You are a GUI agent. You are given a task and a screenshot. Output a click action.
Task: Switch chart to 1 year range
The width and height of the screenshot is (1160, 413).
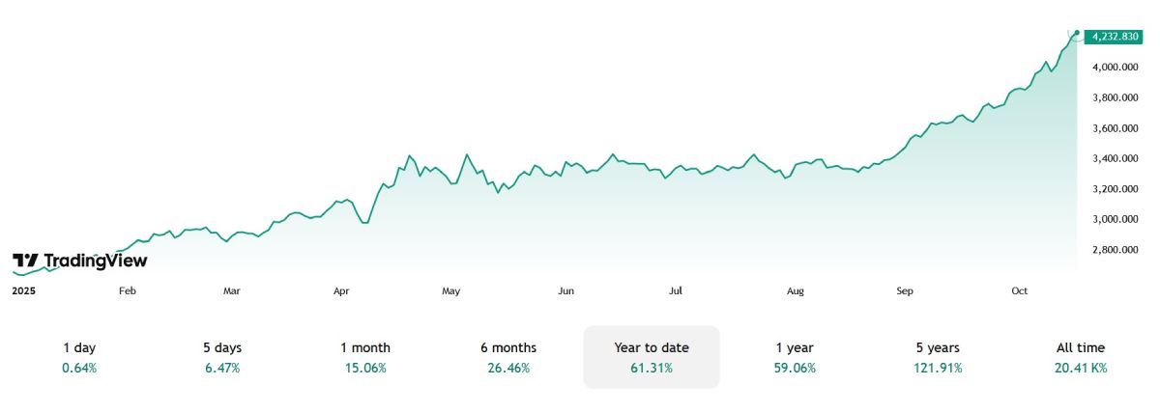tap(795, 357)
